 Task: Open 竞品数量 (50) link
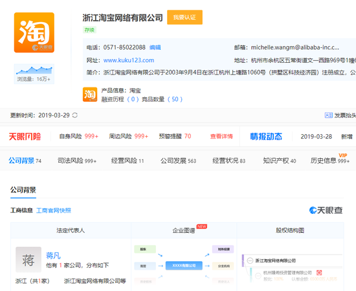(x=162, y=99)
